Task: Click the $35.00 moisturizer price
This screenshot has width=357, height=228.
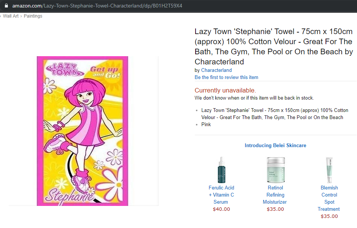Action: pos(275,209)
